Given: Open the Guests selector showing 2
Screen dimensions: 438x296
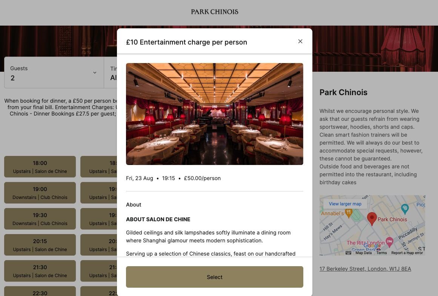Looking at the screenshot, I should (x=54, y=72).
